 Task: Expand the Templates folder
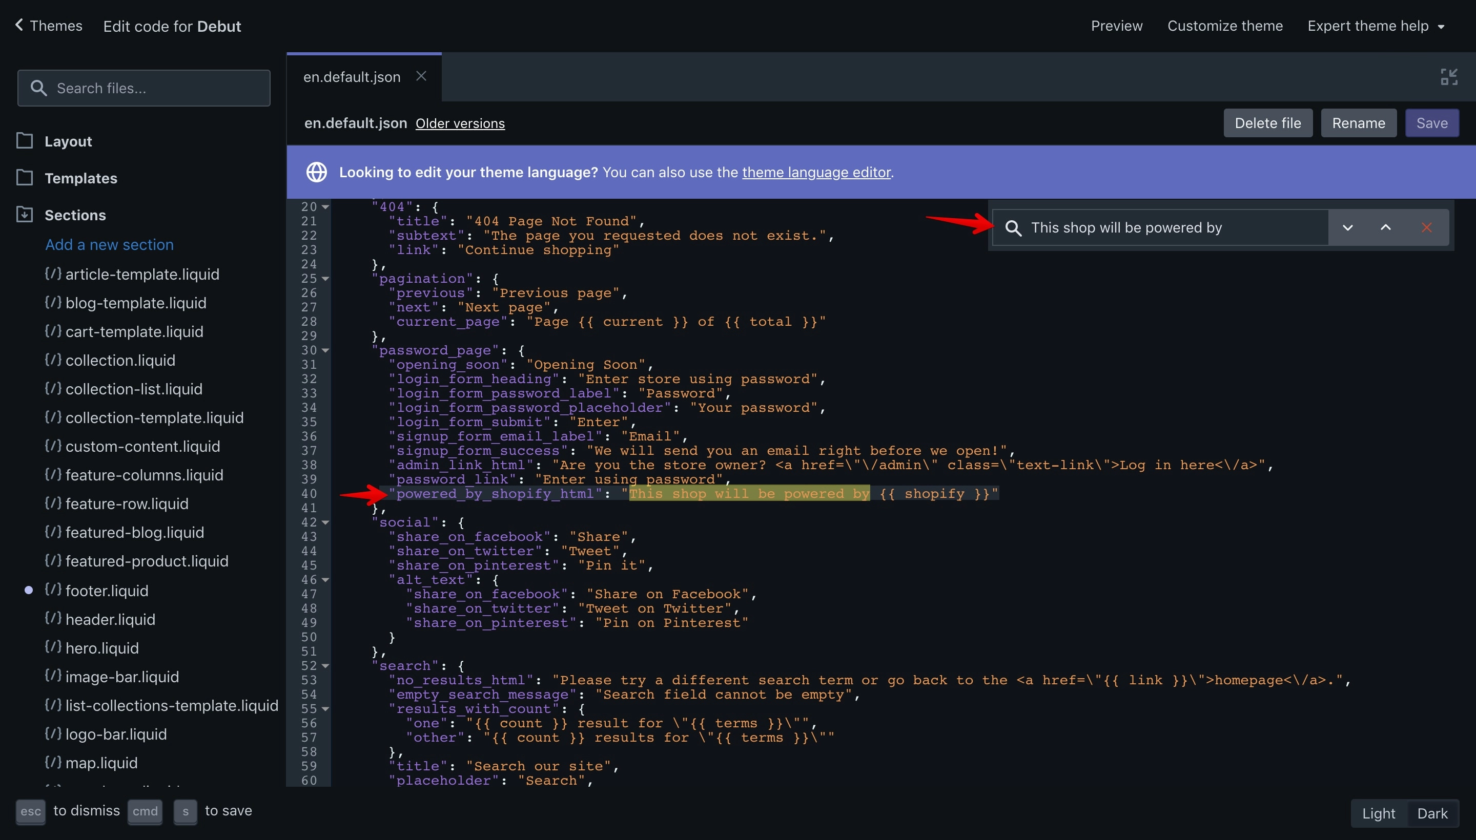(81, 178)
